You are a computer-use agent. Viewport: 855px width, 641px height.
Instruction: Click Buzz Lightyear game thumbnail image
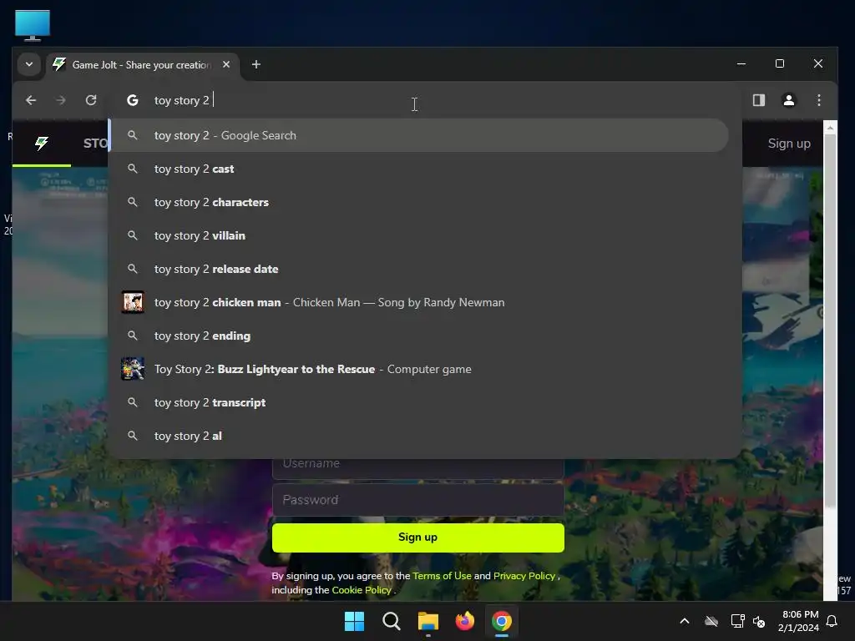133,369
